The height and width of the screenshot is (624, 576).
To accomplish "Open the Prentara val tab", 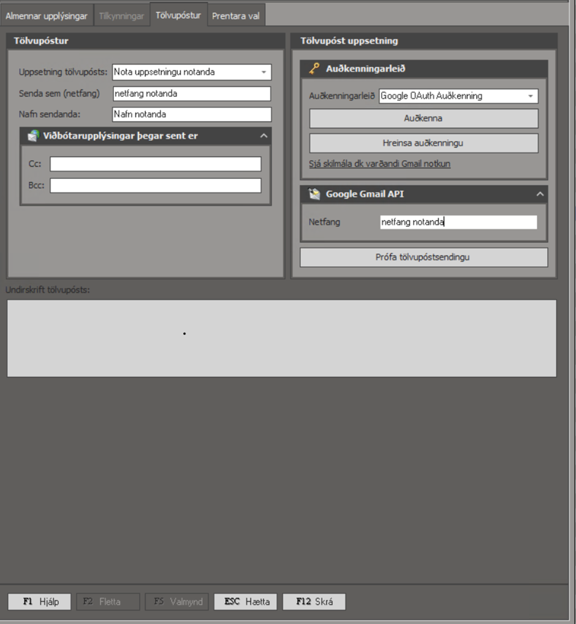I will (235, 16).
